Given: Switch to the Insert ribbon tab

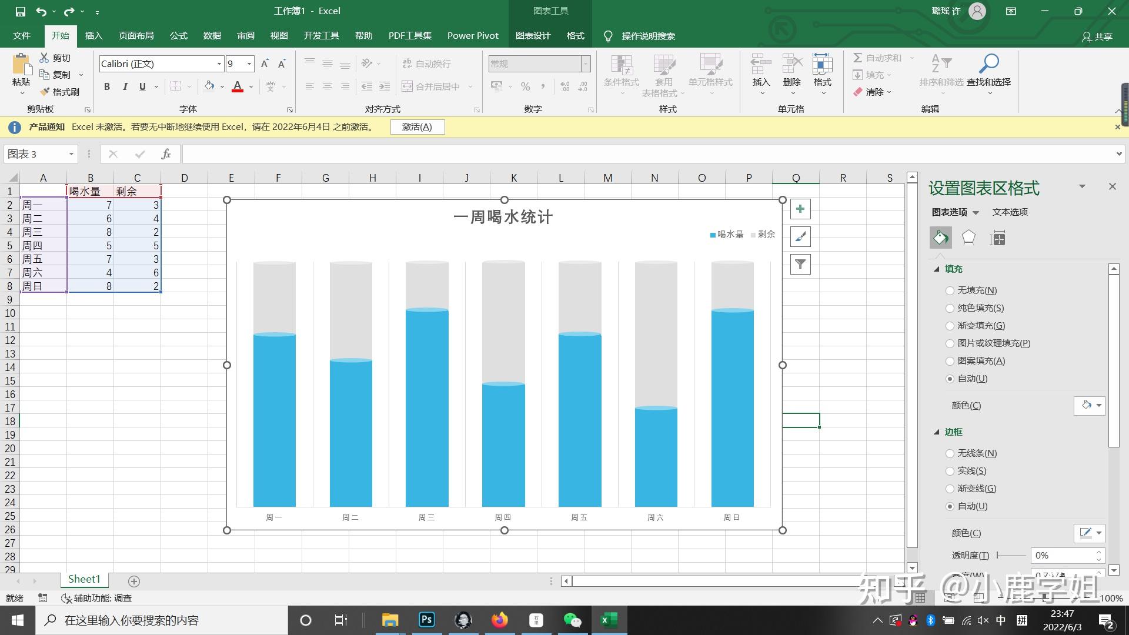Looking at the screenshot, I should 93,36.
